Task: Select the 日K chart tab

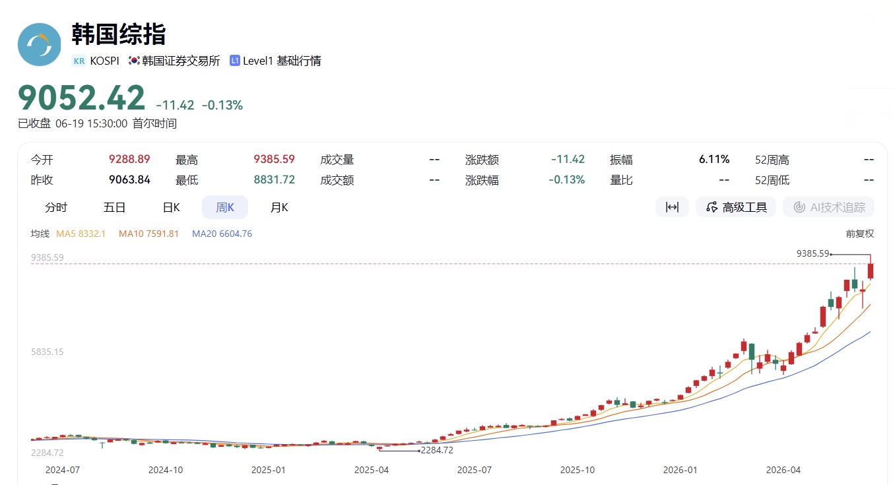Action: point(171,207)
